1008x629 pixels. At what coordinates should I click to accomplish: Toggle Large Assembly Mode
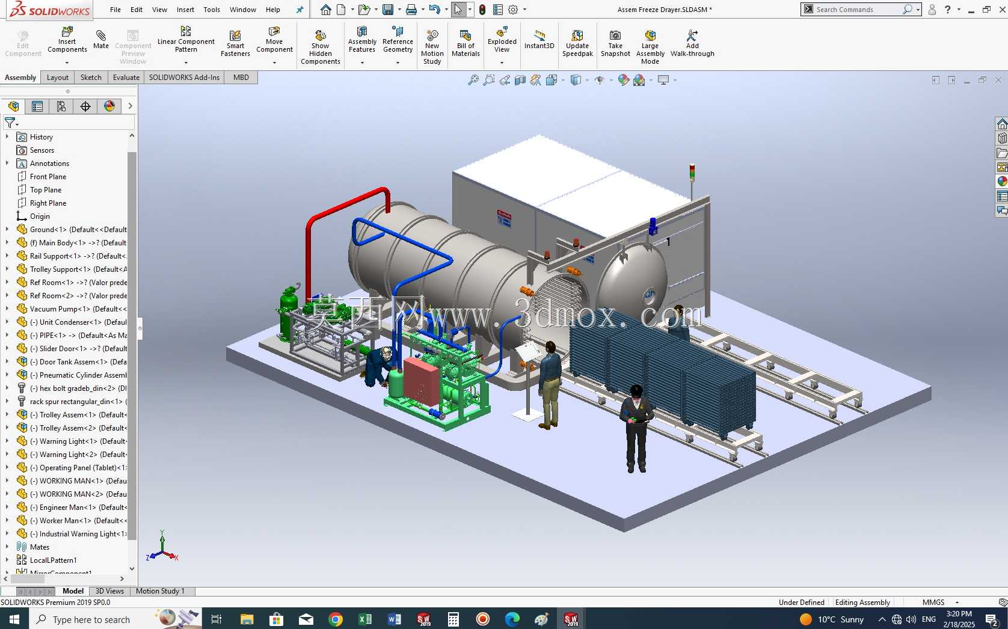(x=650, y=47)
